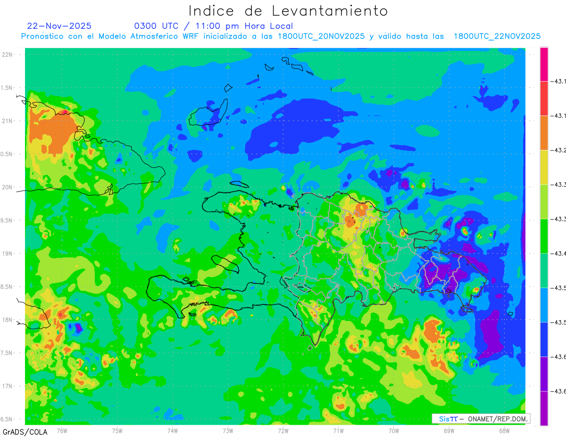Select the red swatch in the color bar
This screenshot has width=566, height=437.
(x=544, y=99)
